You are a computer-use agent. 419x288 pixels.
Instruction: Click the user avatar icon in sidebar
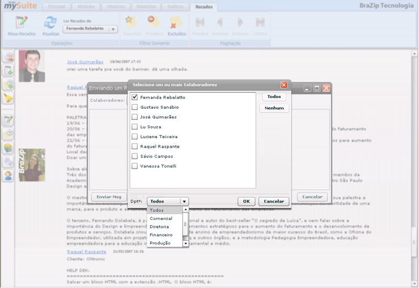(8, 176)
